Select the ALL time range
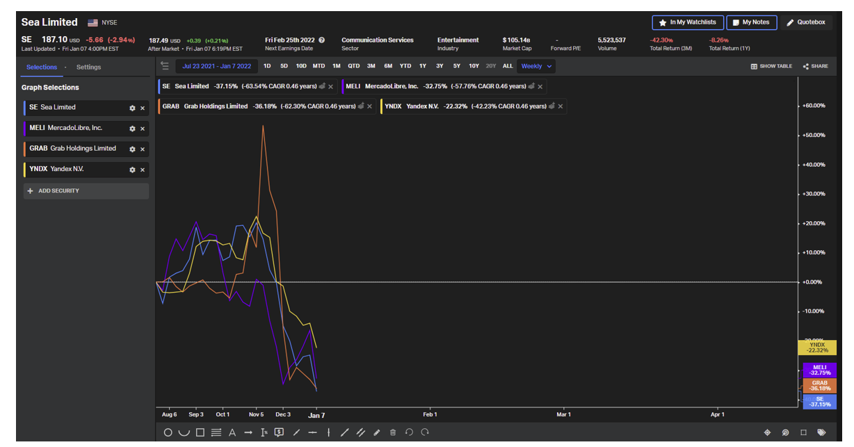Screen dimensions: 854x447 point(508,66)
